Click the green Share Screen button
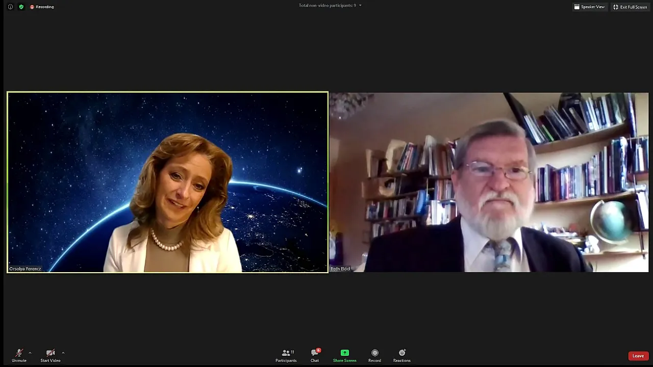653x367 pixels. [x=344, y=355]
